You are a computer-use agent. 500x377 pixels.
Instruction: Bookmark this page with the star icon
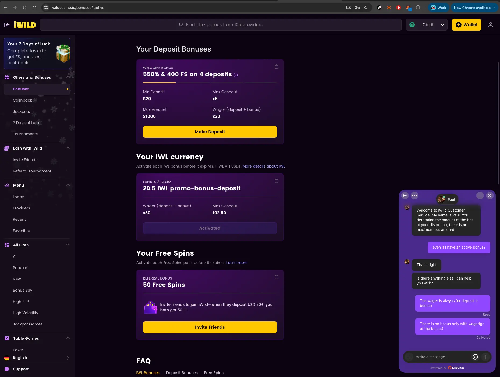coord(366,8)
